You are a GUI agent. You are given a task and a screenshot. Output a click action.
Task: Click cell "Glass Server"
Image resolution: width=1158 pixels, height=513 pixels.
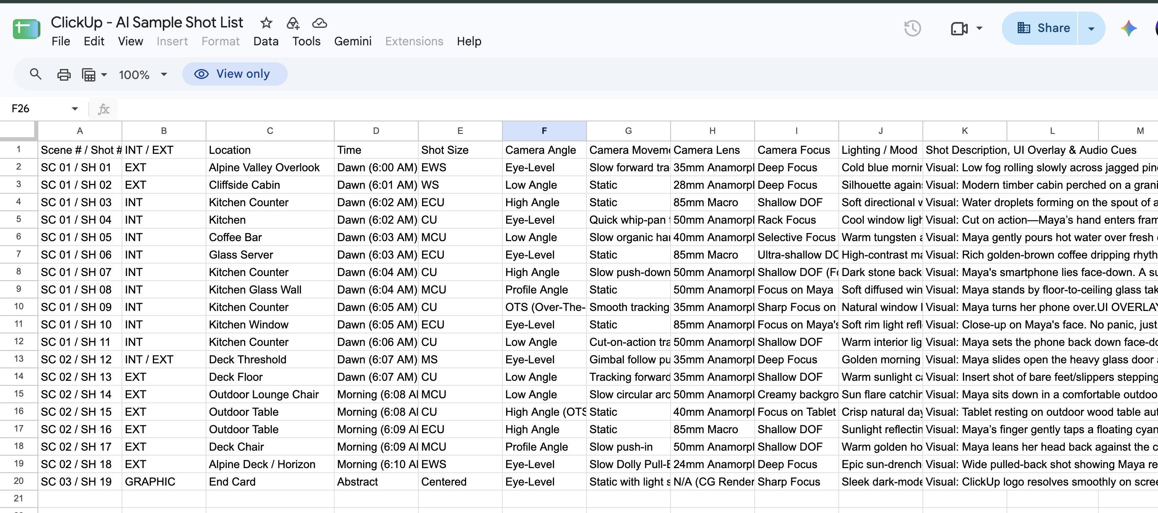[x=270, y=254]
